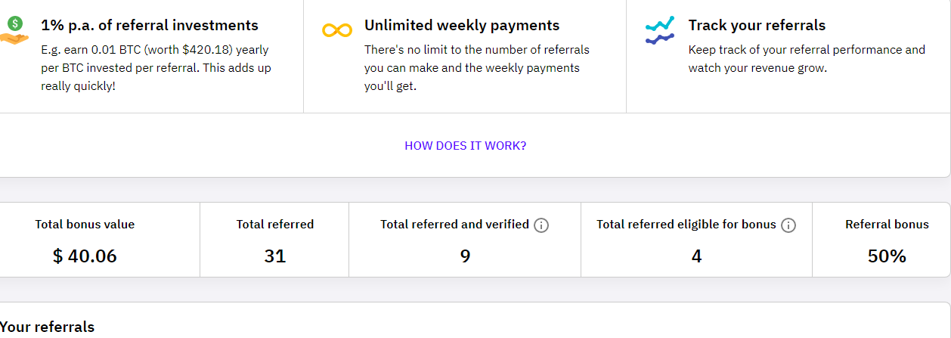Click the 'Total referred eligible for bonus' label
Viewport: 951px width, 338px height.
coord(686,225)
